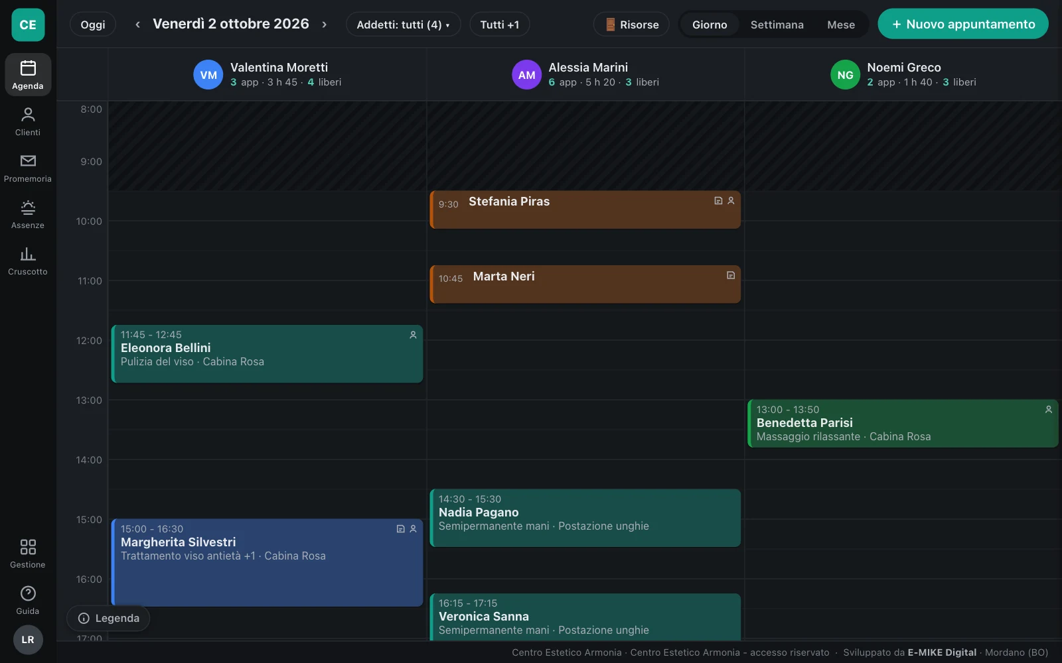Expand the Addetti: tutti (4) dropdown

point(404,25)
